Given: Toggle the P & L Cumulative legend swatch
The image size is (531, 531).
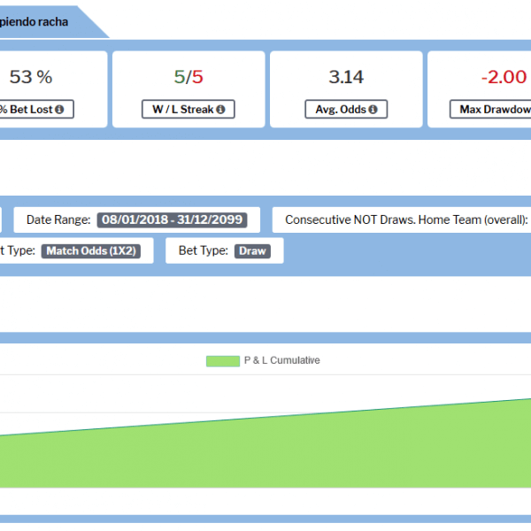Looking at the screenshot, I should tap(223, 361).
